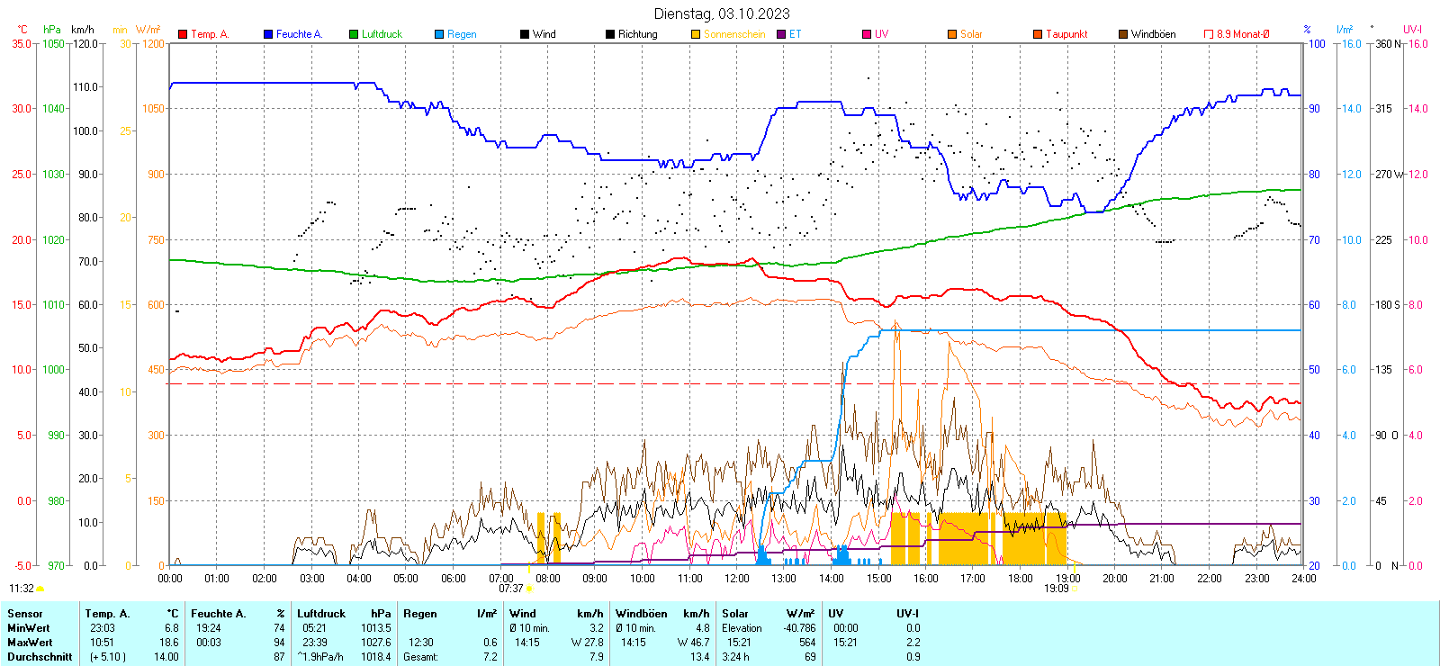Click the 19:09 sunset marker below axis
The image size is (1440, 666).
[1057, 589]
